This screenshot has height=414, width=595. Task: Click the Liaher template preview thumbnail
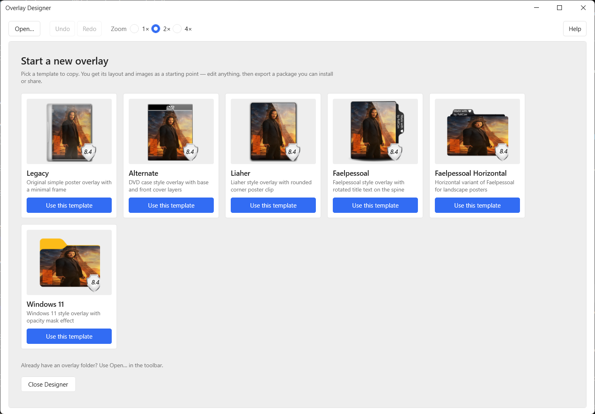273,131
